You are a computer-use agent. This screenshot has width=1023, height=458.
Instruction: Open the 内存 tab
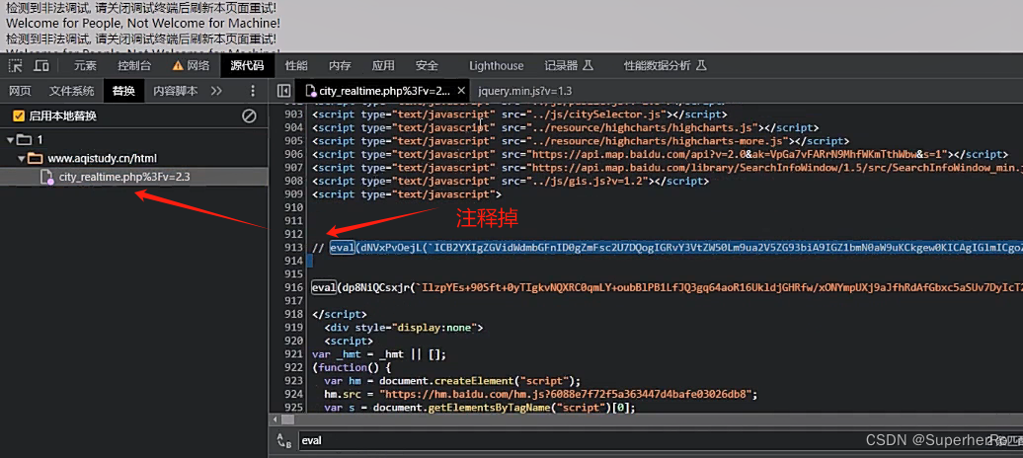point(340,65)
